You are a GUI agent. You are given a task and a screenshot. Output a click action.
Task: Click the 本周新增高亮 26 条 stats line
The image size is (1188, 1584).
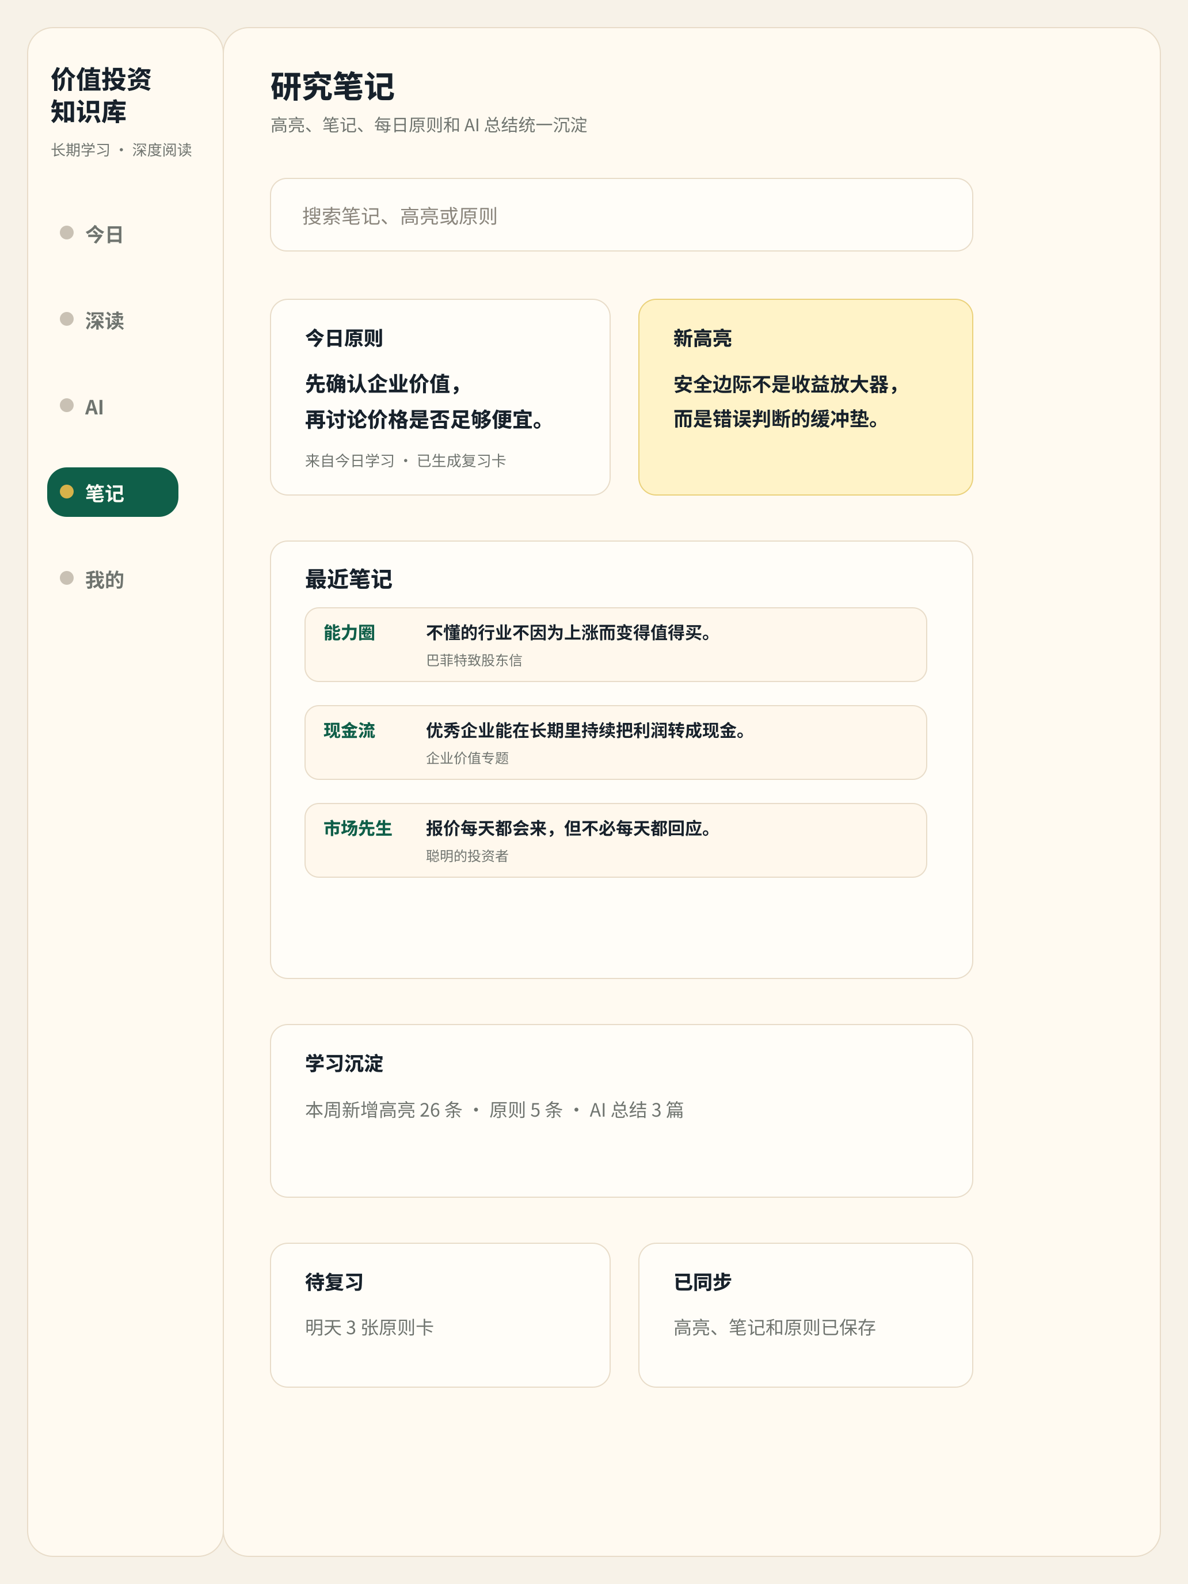tap(494, 1110)
